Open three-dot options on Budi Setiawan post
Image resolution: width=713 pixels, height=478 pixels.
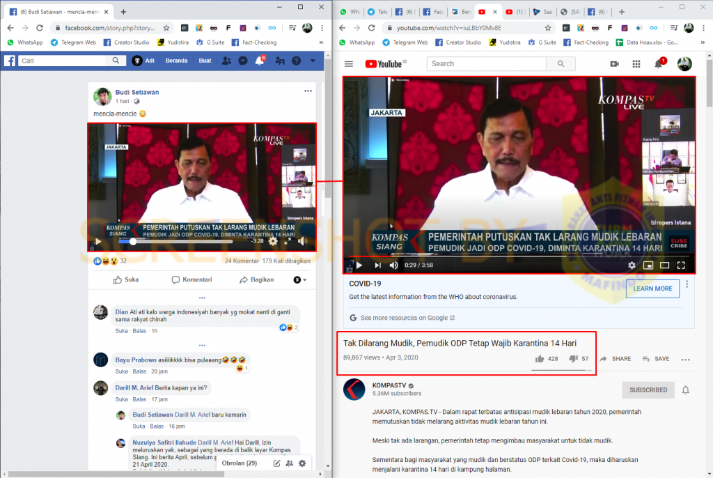coord(308,91)
